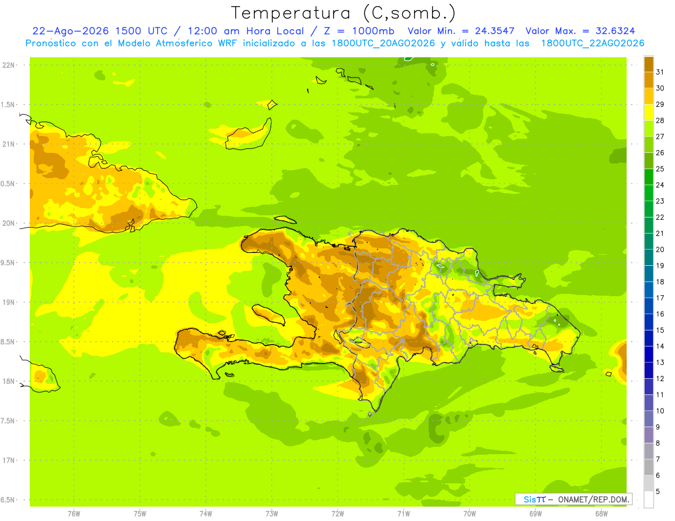Select the '22-Ago-2026 1500 UTC' date text
The height and width of the screenshot is (521, 675).
pos(100,31)
